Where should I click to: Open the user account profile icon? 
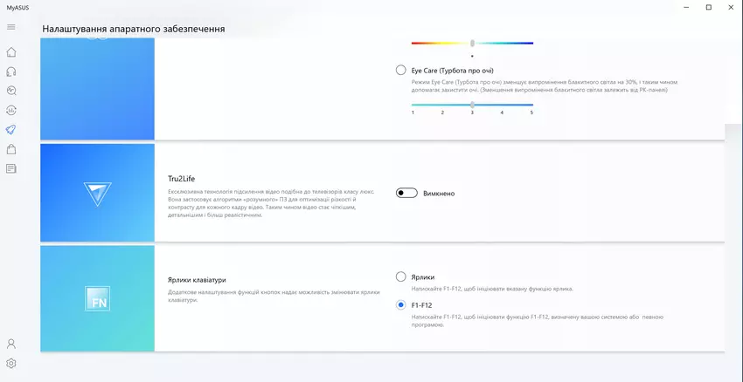[11, 344]
